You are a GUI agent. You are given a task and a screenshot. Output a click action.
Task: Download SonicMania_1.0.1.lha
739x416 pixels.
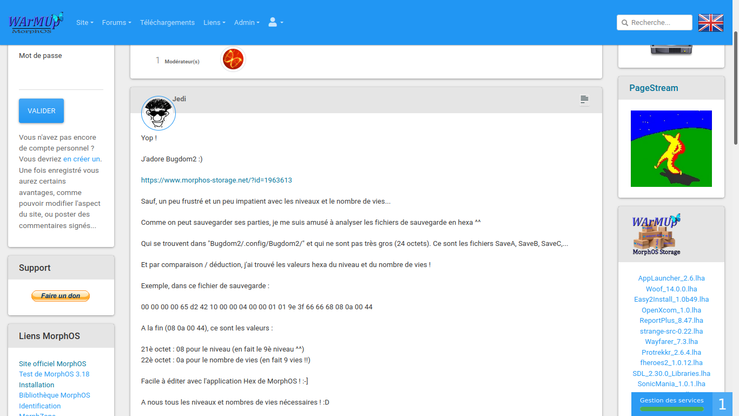671,384
